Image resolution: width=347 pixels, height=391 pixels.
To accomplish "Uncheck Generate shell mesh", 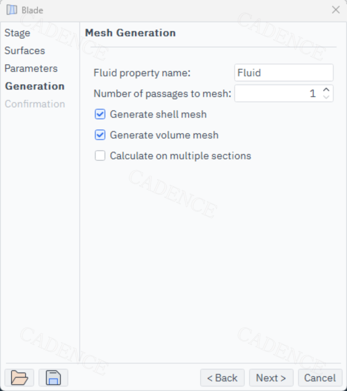I will coord(100,114).
